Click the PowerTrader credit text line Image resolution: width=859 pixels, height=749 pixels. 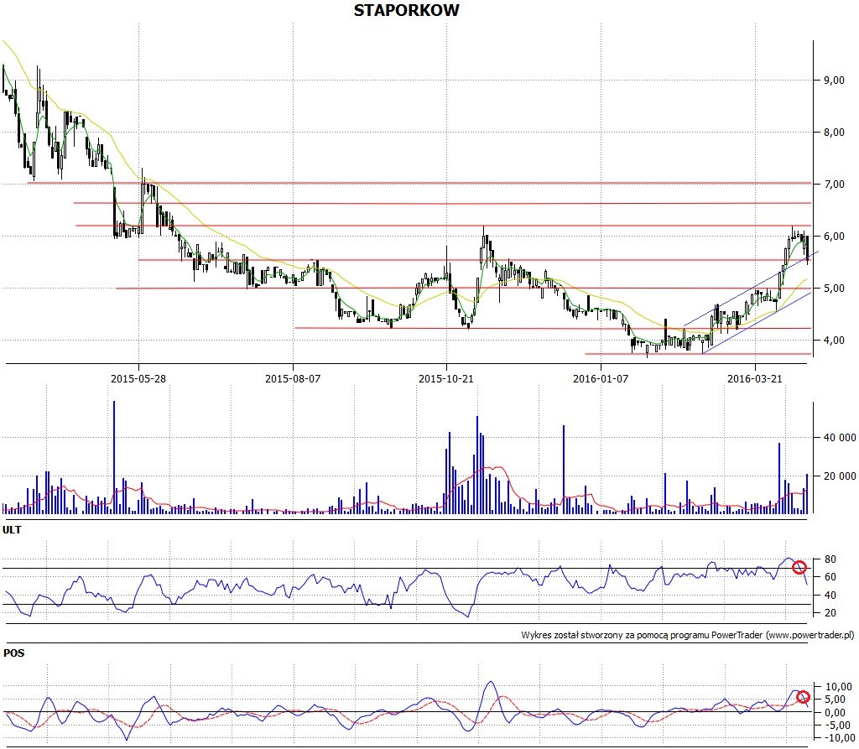tap(688, 635)
